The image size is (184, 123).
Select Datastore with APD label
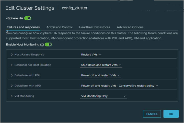tap(28, 86)
